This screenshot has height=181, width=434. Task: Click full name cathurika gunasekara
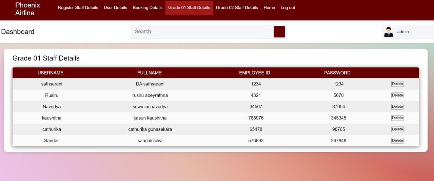tap(150, 129)
